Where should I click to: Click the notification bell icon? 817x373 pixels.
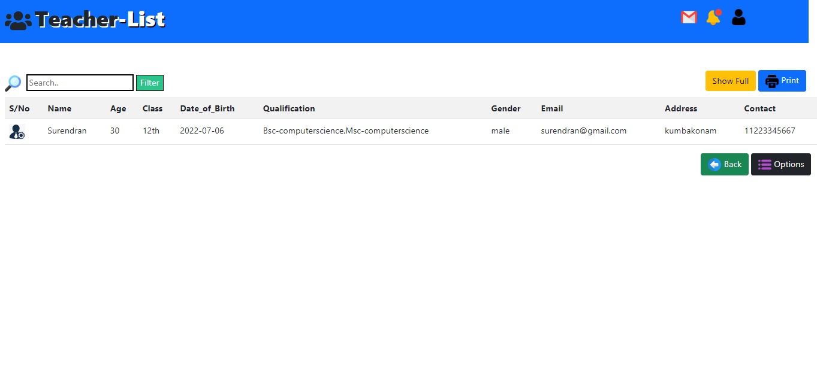click(x=713, y=17)
